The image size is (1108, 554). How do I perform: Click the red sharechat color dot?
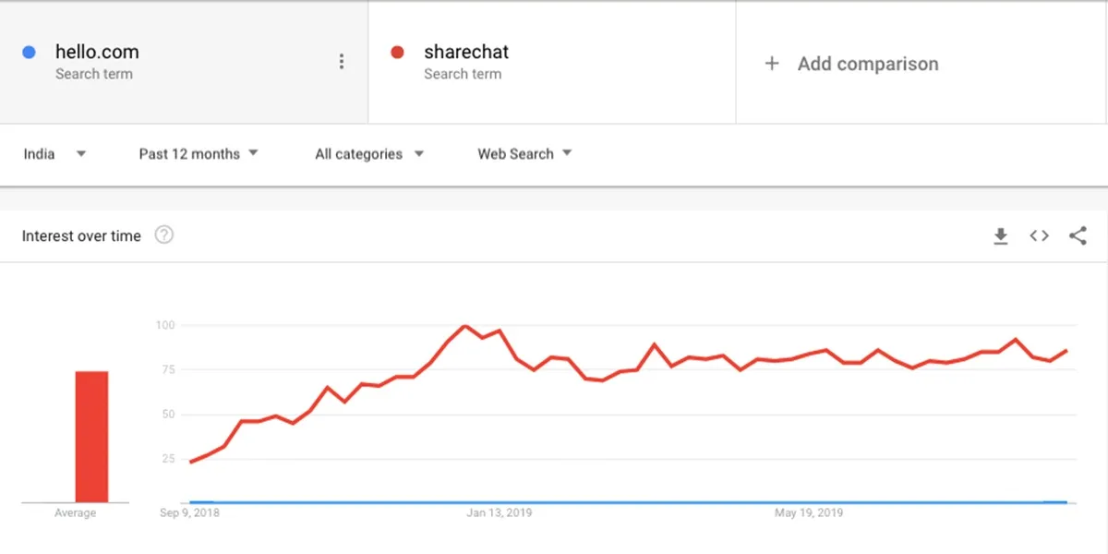[x=398, y=53]
